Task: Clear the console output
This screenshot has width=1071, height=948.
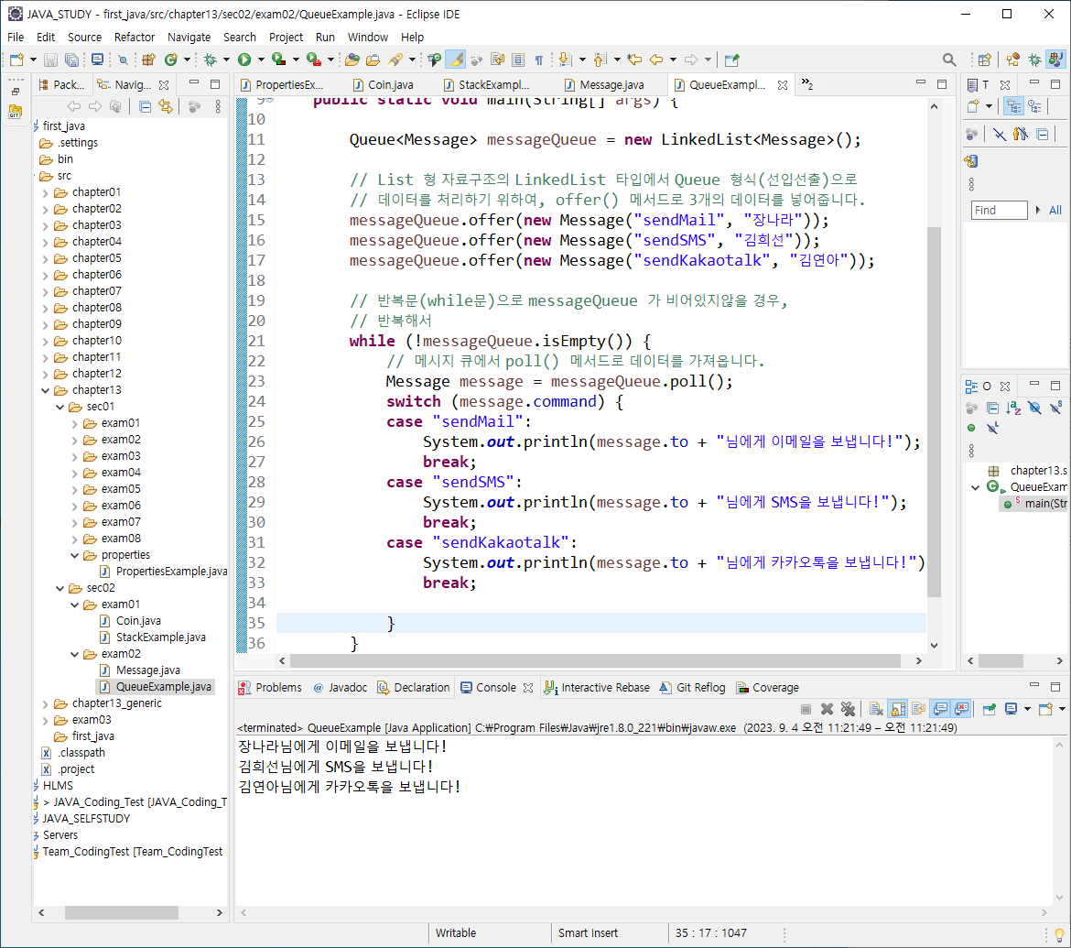Action: pos(875,709)
